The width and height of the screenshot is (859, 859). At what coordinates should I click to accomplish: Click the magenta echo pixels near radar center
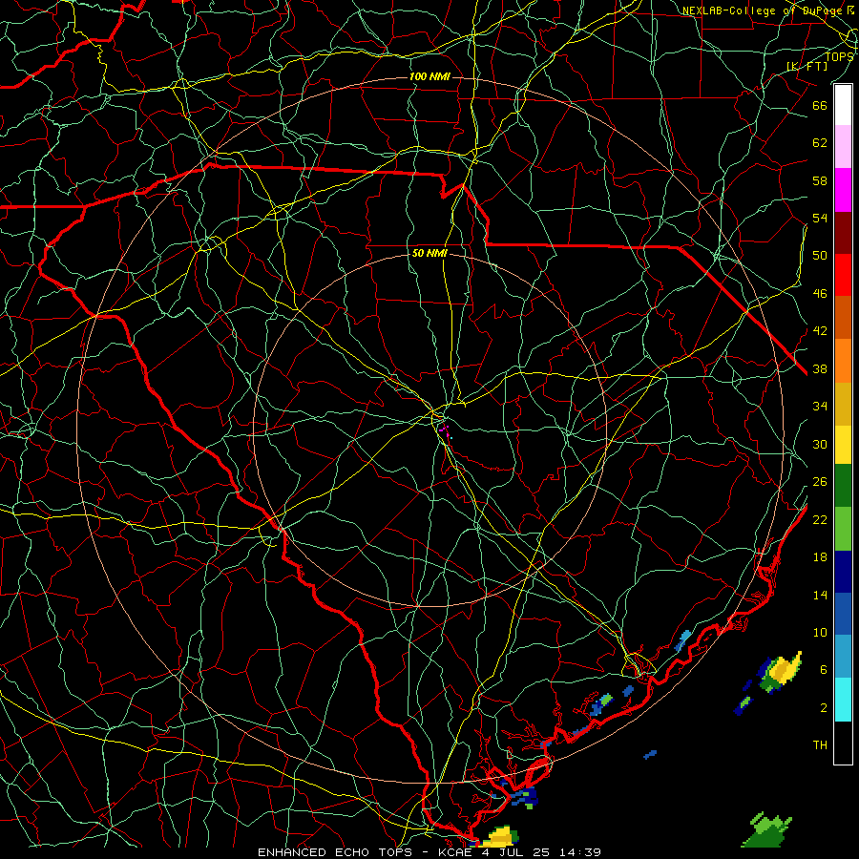(446, 432)
